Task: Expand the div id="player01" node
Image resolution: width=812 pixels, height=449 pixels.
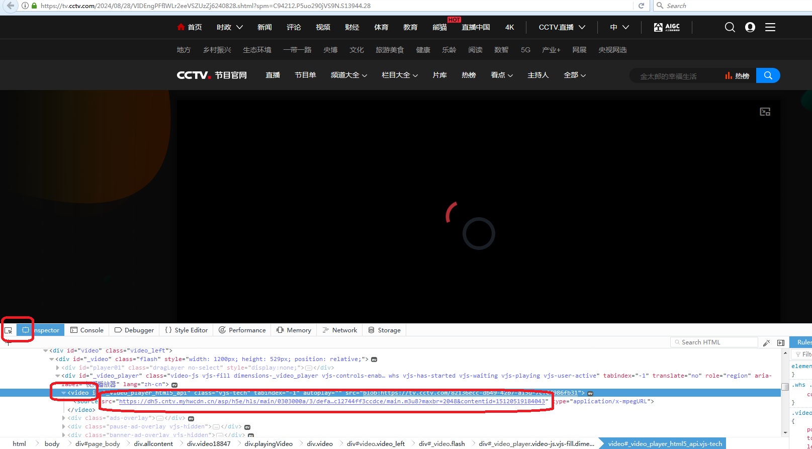Action: pos(58,368)
